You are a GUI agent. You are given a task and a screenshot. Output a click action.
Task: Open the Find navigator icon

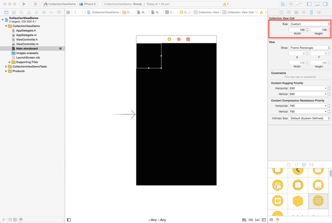(21, 12)
